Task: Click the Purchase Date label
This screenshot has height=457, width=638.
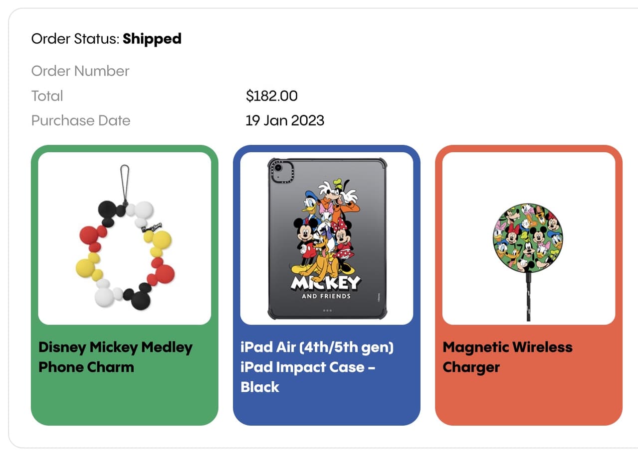Action: [x=81, y=120]
